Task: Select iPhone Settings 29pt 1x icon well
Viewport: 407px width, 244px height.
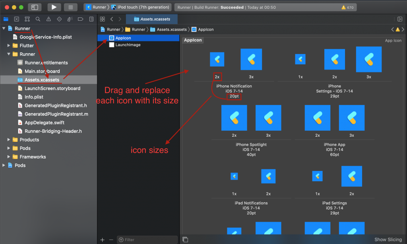Action: click(300, 60)
